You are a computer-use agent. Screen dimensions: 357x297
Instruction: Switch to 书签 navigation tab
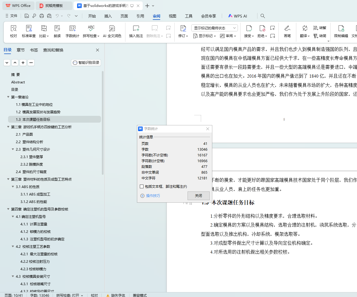click(34, 50)
